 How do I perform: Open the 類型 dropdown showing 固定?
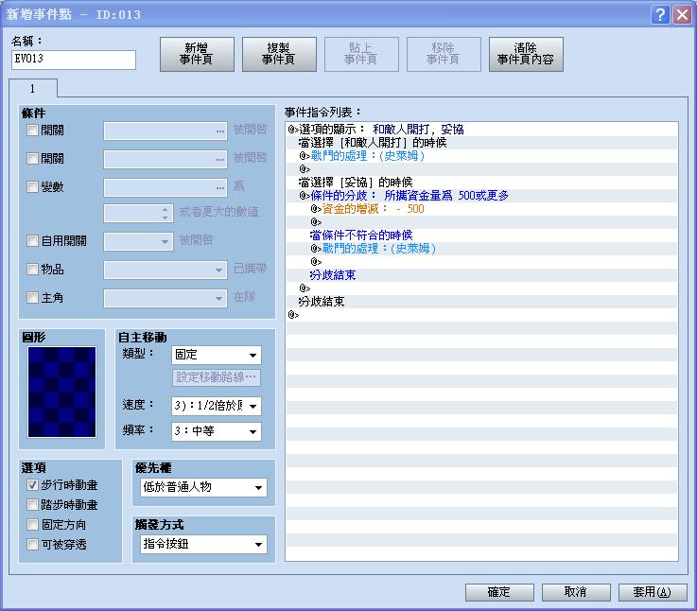[x=217, y=355]
